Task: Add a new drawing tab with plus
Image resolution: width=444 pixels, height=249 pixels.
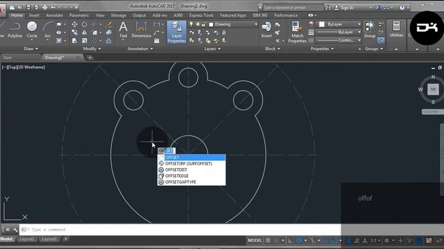Action: (x=90, y=58)
